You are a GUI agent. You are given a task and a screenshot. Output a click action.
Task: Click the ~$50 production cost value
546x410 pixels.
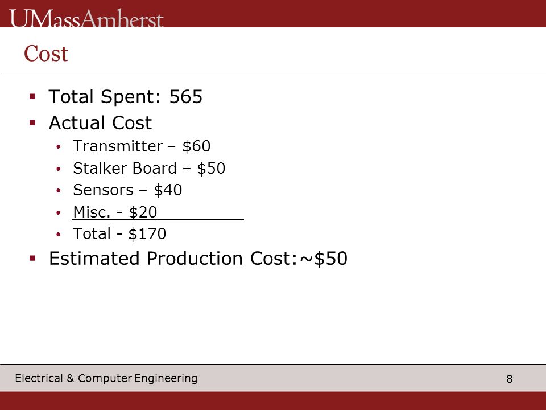324,259
